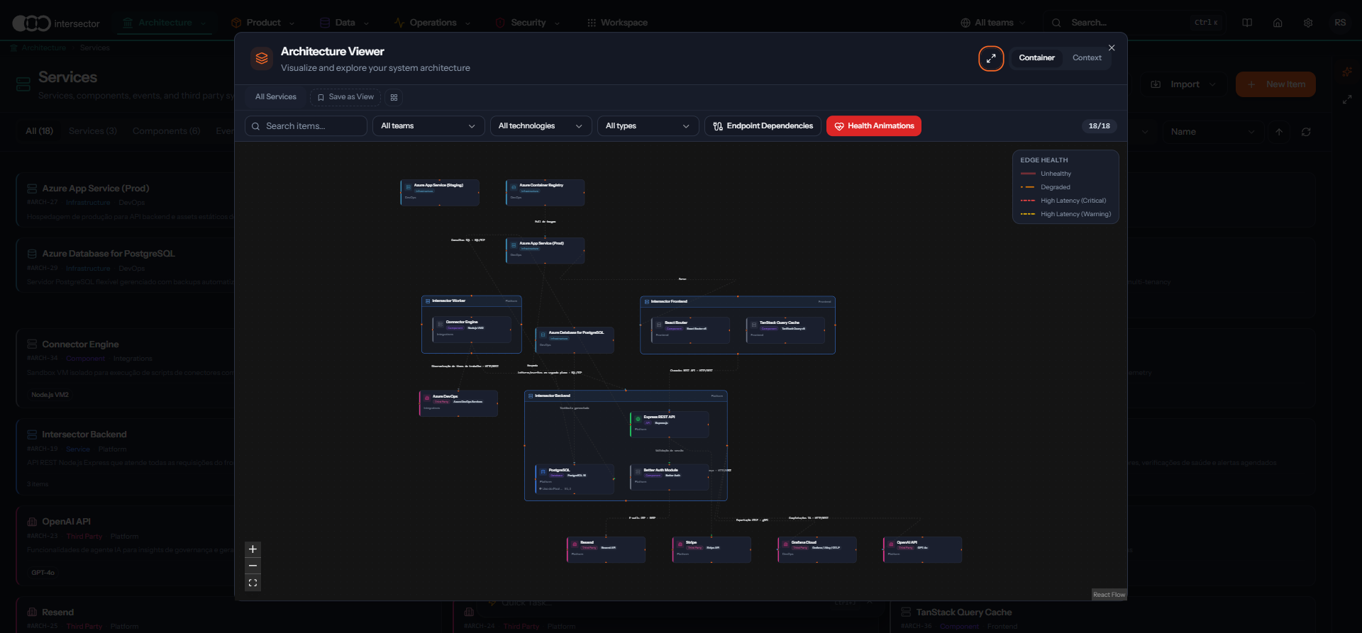Viewport: 1362px width, 633px height.
Task: Click the Stripe node icon
Action: click(x=680, y=544)
